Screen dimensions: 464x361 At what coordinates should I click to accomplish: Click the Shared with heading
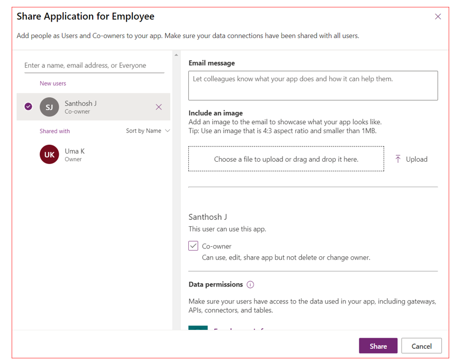54,131
